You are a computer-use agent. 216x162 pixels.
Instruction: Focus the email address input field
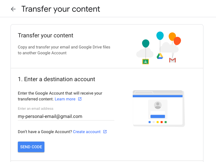click(x=66, y=116)
